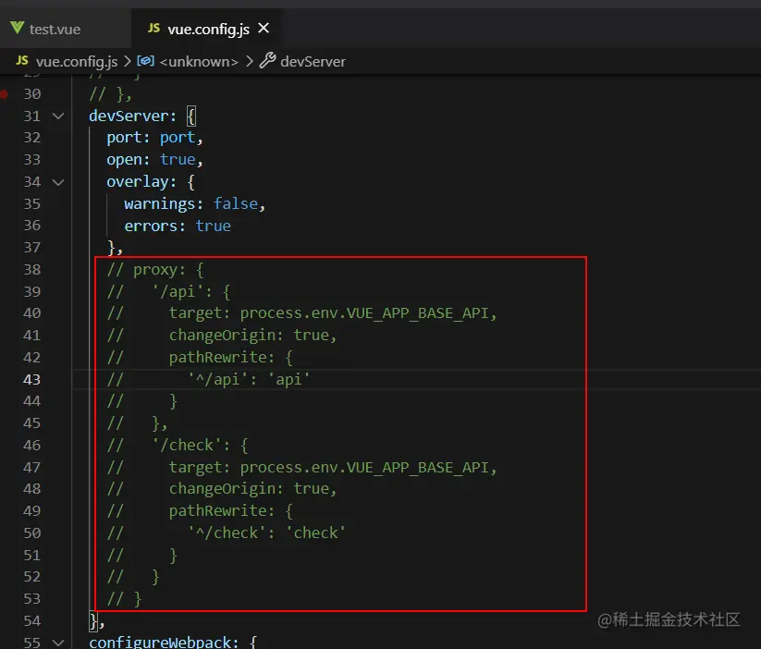
Task: Click the commented "'/api': {" line
Action: pos(168,292)
